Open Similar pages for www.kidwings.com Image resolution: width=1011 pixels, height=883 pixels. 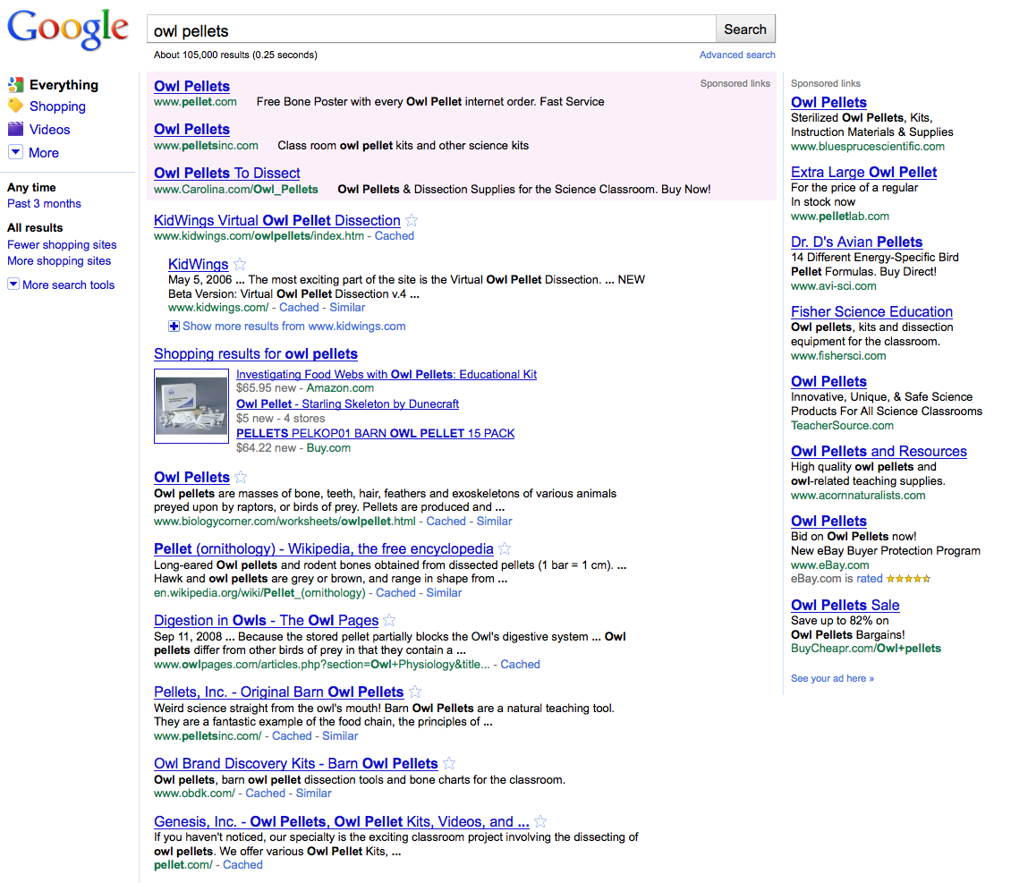[x=347, y=308]
